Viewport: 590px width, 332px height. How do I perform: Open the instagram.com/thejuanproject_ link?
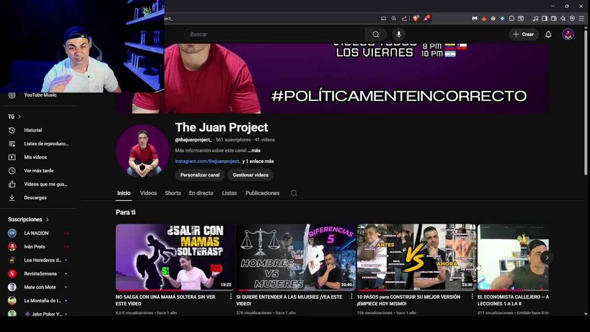[x=208, y=161]
